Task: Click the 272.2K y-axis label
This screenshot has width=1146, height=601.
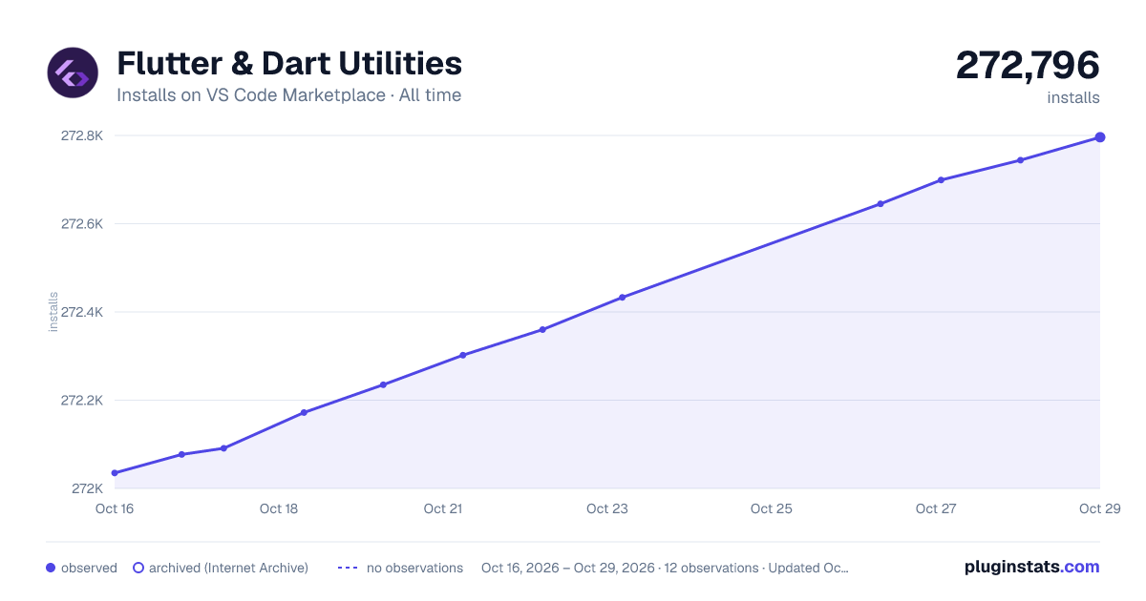Action: point(82,401)
